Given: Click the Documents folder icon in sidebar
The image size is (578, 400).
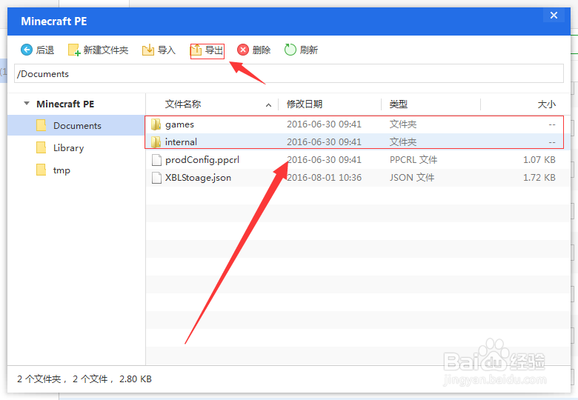Looking at the screenshot, I should 41,126.
